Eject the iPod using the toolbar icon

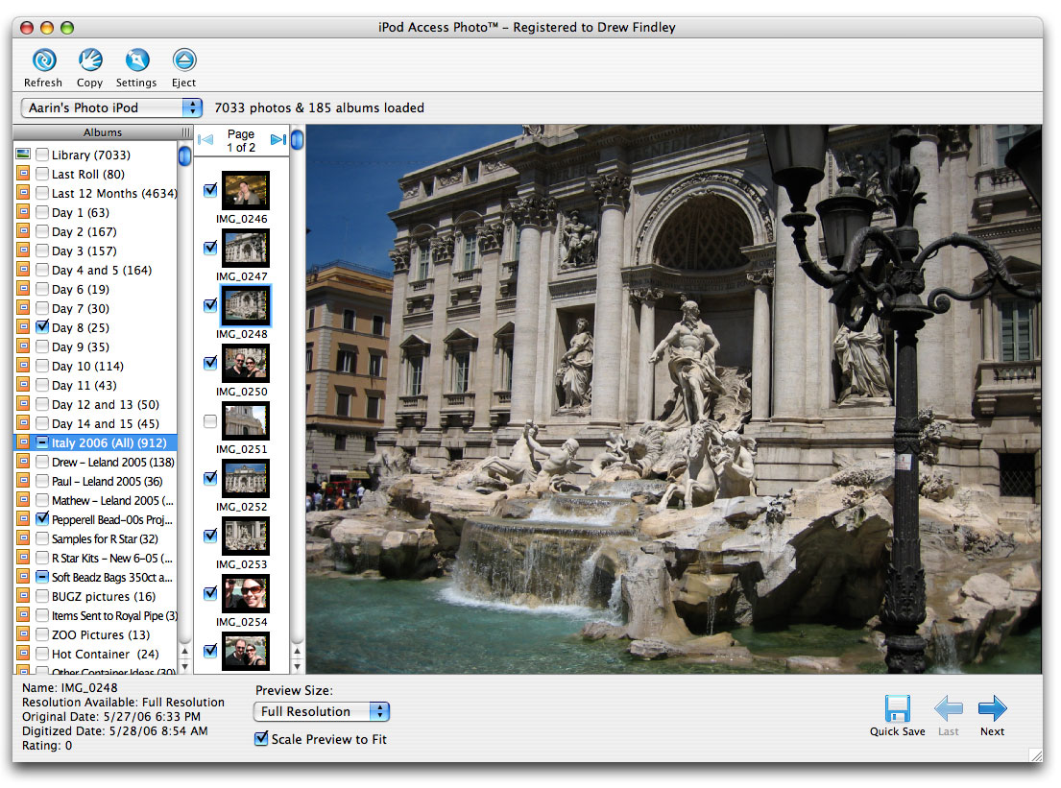click(x=182, y=60)
